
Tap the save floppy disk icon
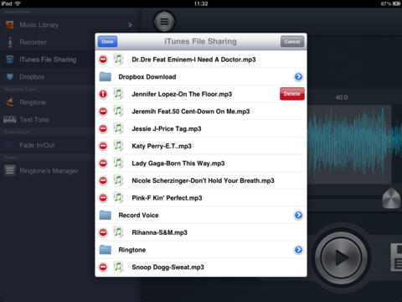pyautogui.click(x=396, y=258)
